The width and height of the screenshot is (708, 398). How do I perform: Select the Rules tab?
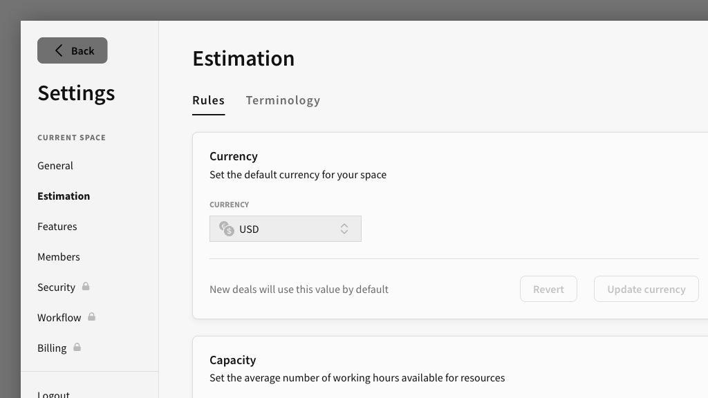[208, 100]
